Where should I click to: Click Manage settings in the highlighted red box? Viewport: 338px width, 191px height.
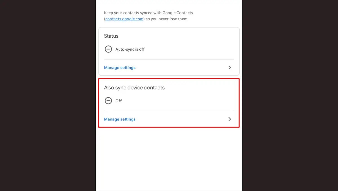coord(120,119)
